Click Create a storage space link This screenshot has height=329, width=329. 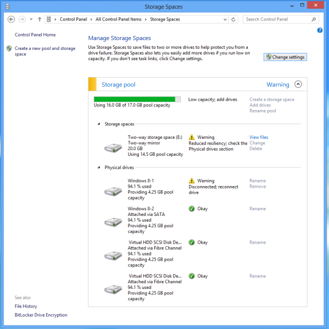272,99
